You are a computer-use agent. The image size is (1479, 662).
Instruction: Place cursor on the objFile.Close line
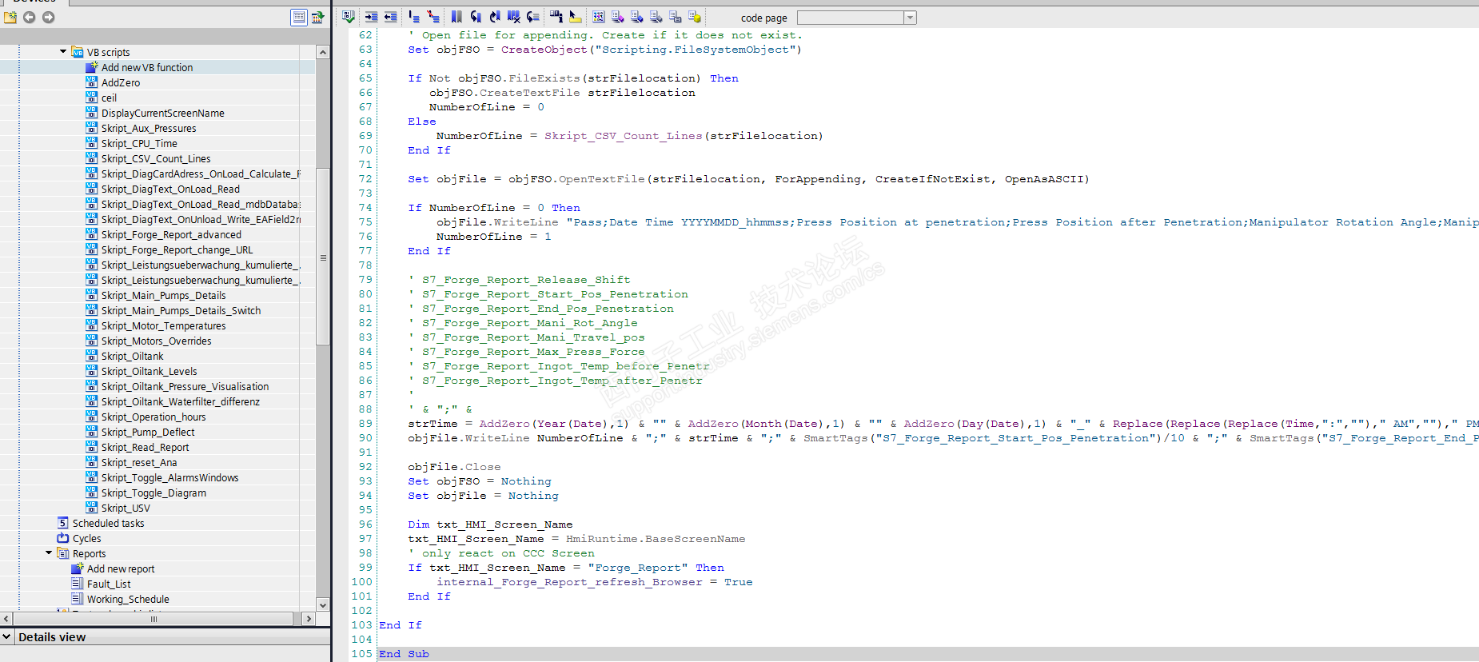[x=454, y=467]
